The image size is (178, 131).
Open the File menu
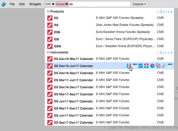pyautogui.click(x=12, y=4)
